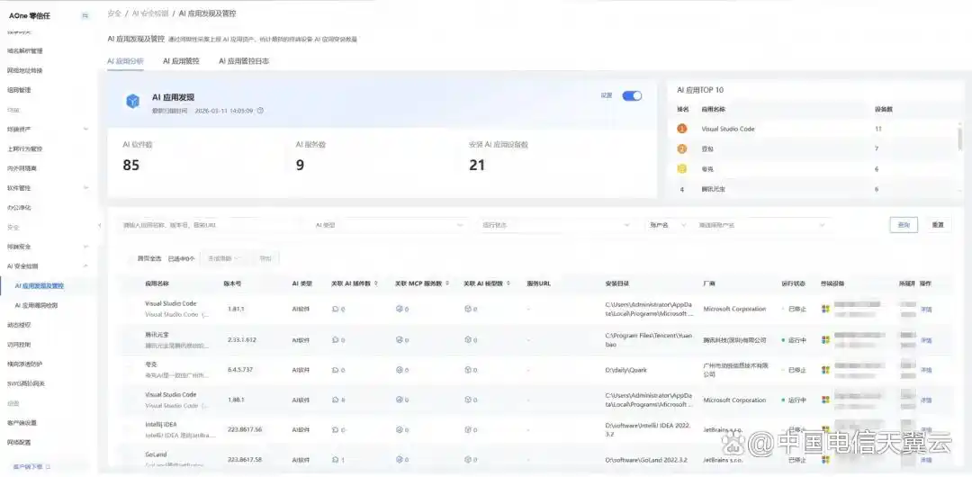Viewport: 972px width, 477px height.
Task: Open the 账户名 selector dropdown
Action: [667, 225]
